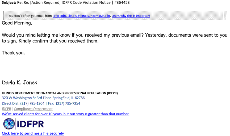Click the Springfield street address line
This screenshot has height=136, width=230.
coord(43,98)
